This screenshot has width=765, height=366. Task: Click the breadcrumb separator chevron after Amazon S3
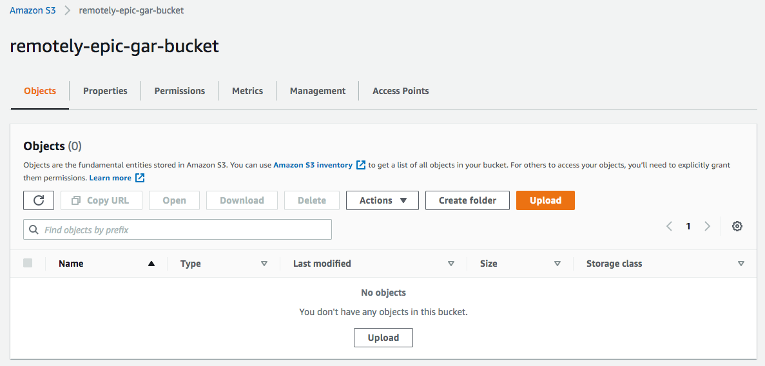click(67, 10)
